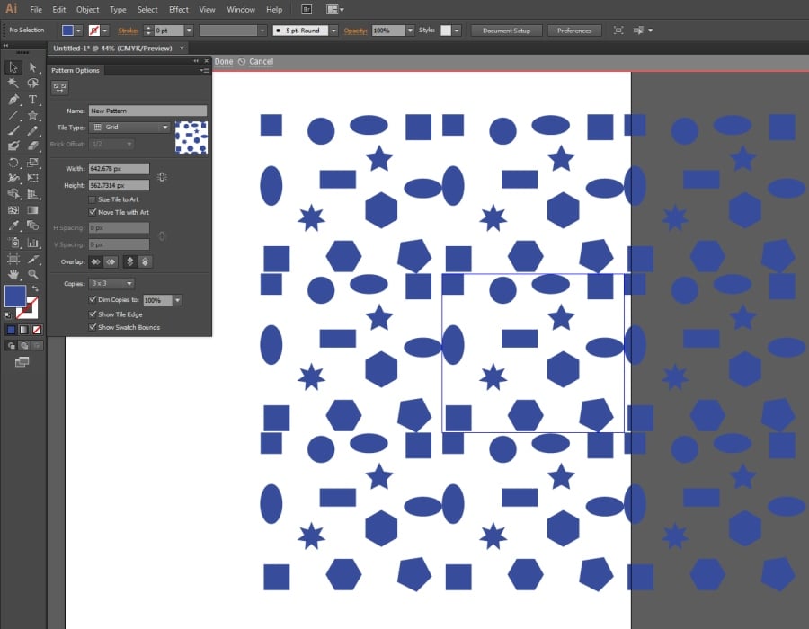Open the Effect menu
The width and height of the screenshot is (809, 629).
click(179, 10)
